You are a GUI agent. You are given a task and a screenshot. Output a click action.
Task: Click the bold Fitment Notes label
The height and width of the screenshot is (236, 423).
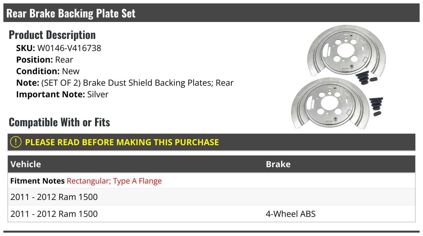(37, 181)
